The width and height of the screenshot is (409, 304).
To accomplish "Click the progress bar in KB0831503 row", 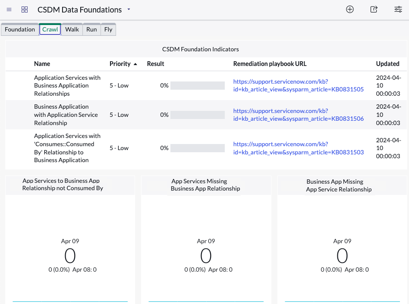I will [x=198, y=148].
